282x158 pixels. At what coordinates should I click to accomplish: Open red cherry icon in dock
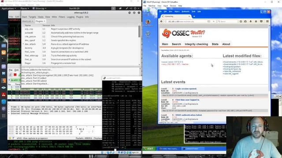[x=4, y=95]
